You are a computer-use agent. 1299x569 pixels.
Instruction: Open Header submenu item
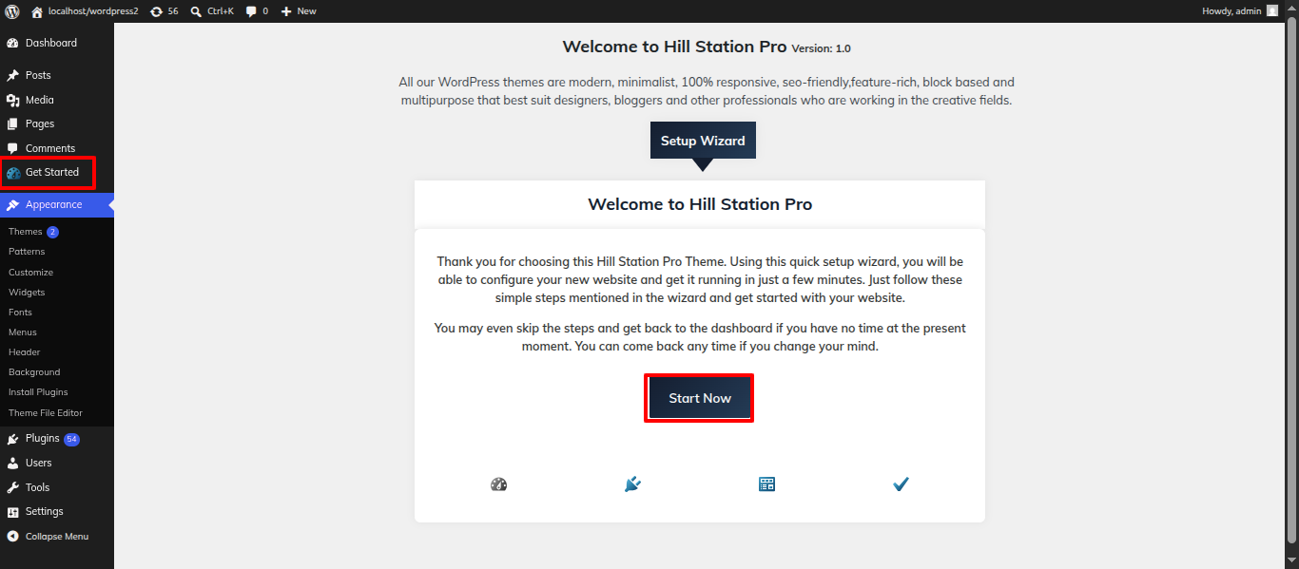24,352
